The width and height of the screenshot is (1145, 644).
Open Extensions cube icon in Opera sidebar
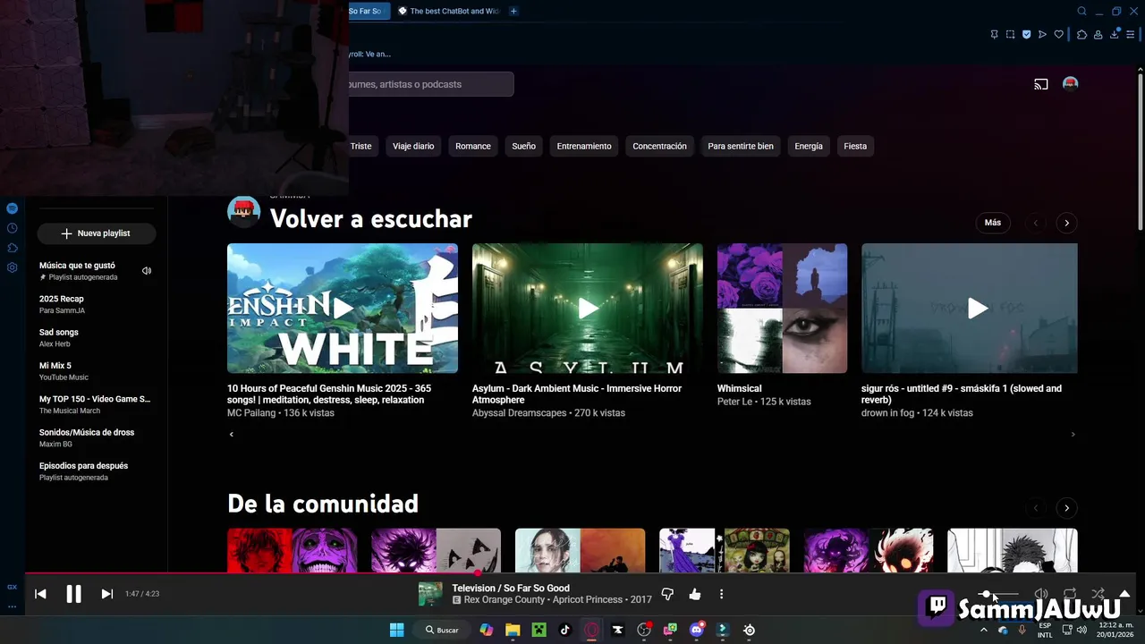coord(12,248)
